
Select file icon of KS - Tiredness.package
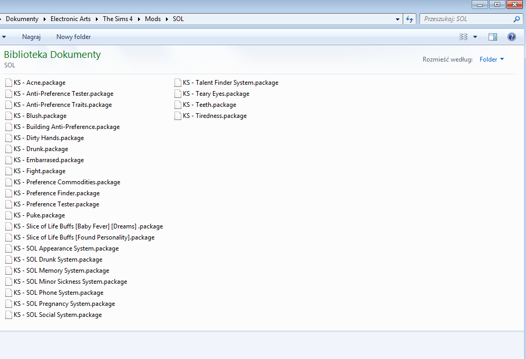(178, 116)
